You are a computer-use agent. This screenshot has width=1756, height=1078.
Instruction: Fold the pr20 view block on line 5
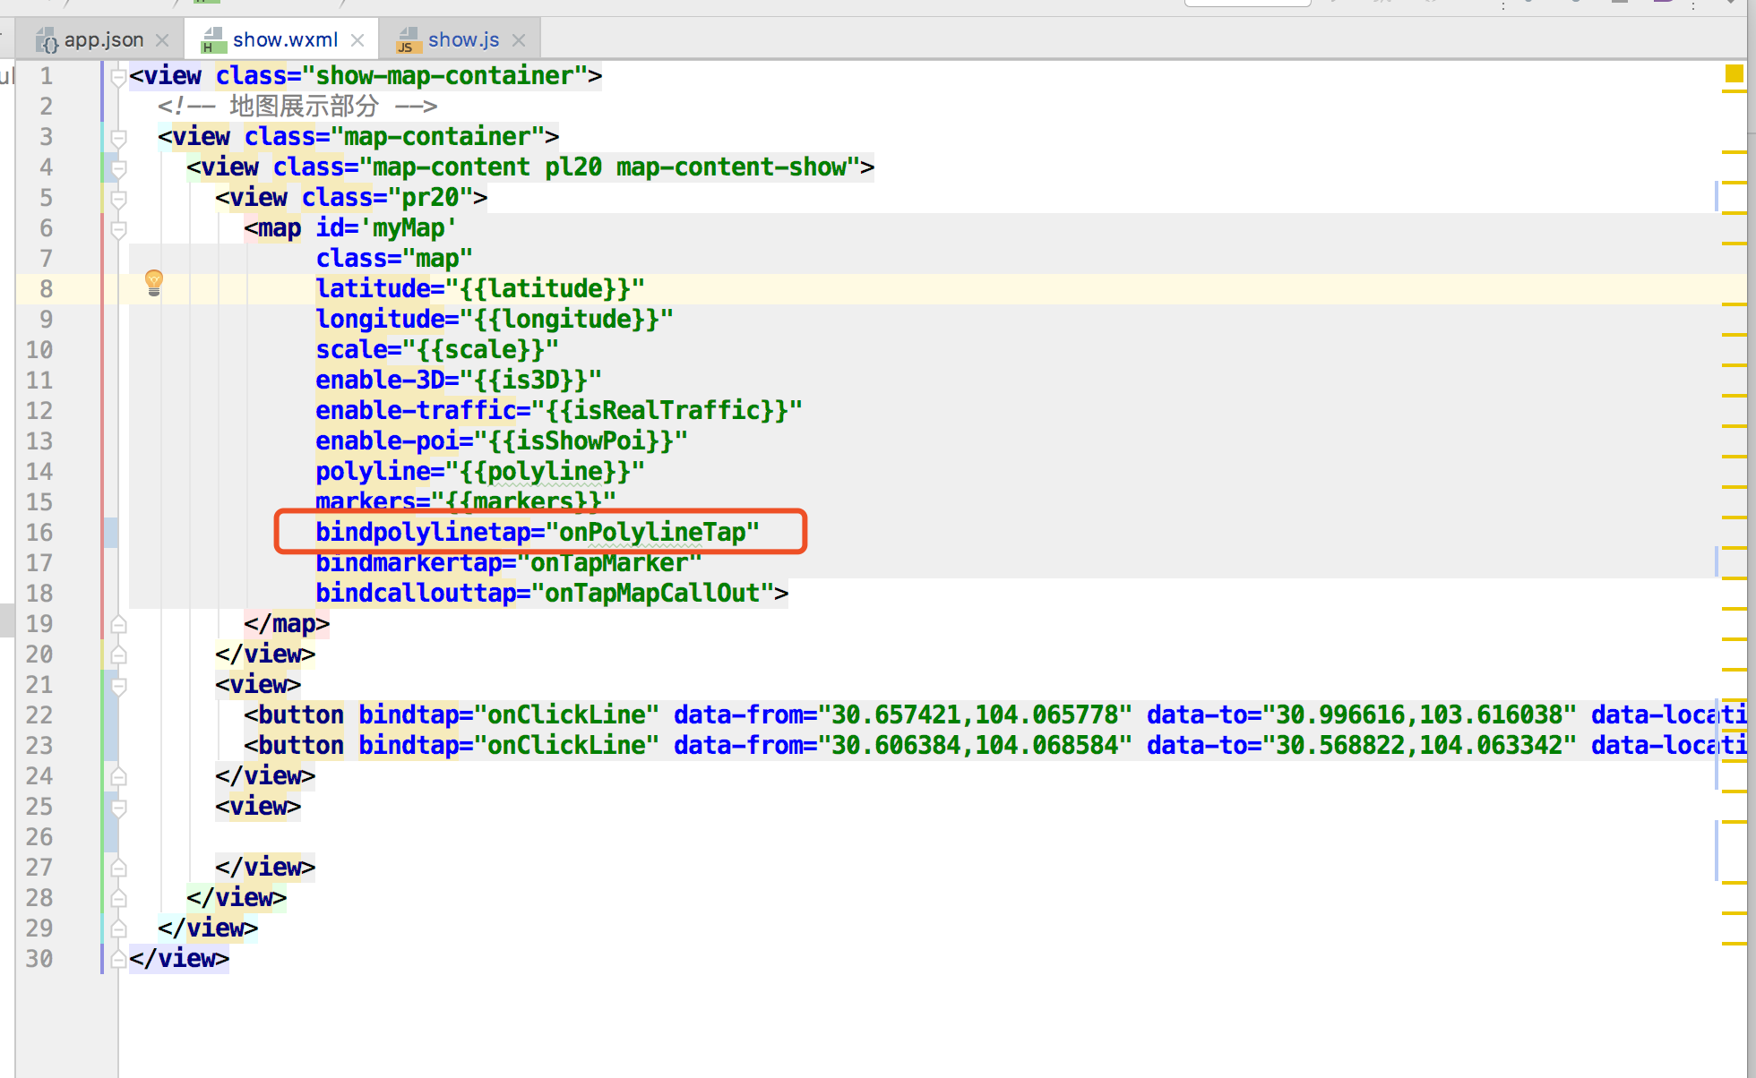pos(117,199)
